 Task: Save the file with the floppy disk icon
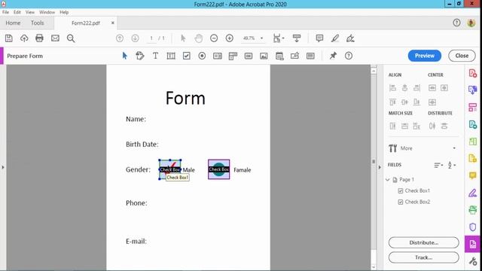[8, 38]
